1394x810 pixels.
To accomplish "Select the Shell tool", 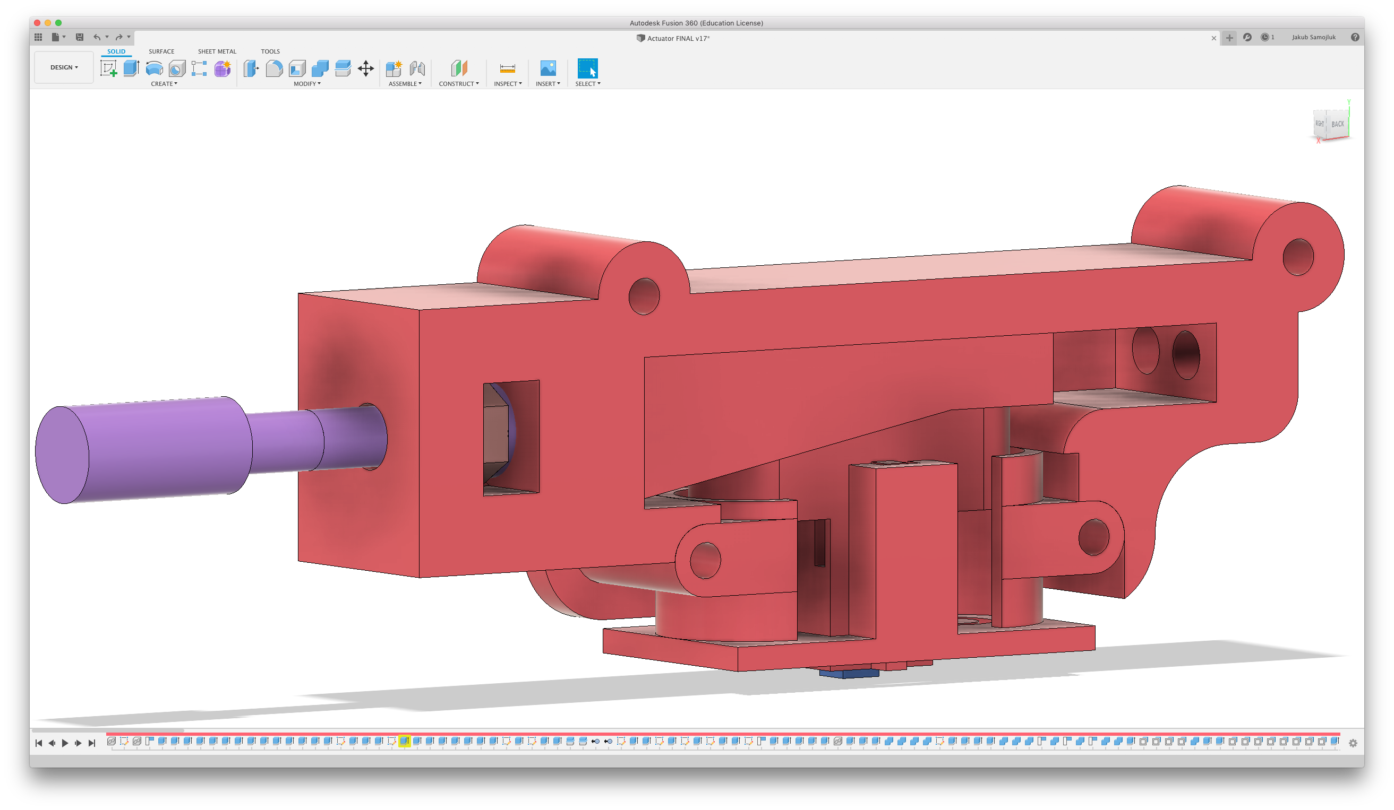I will 297,68.
